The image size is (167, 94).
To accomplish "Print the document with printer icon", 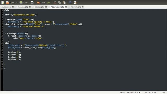I will 32,2.
